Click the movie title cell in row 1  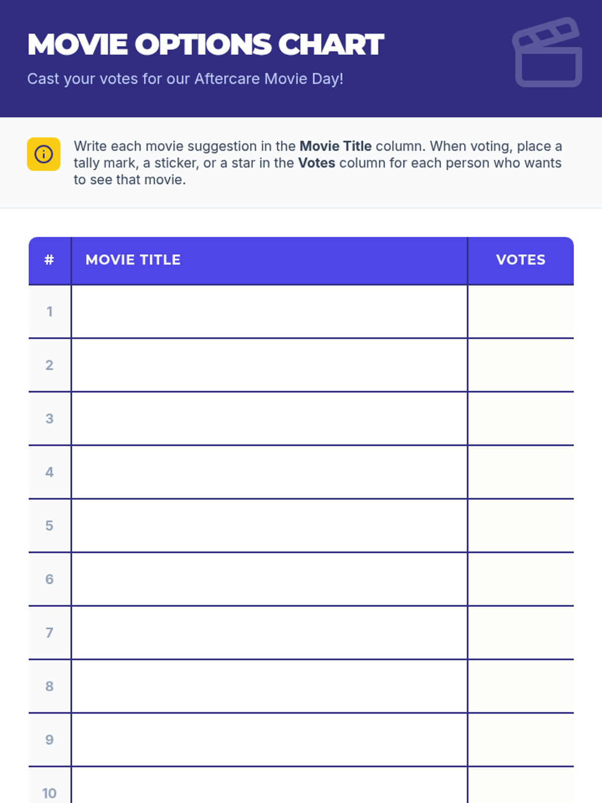(269, 312)
